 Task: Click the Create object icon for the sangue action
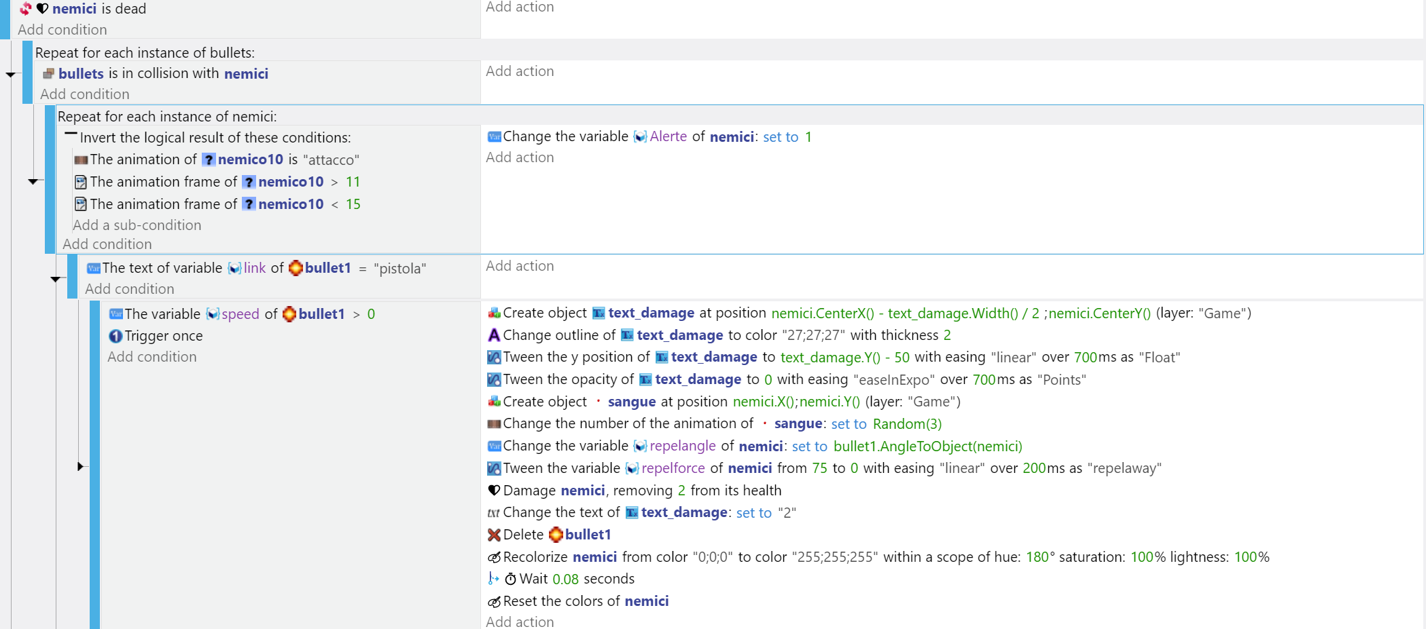[493, 401]
